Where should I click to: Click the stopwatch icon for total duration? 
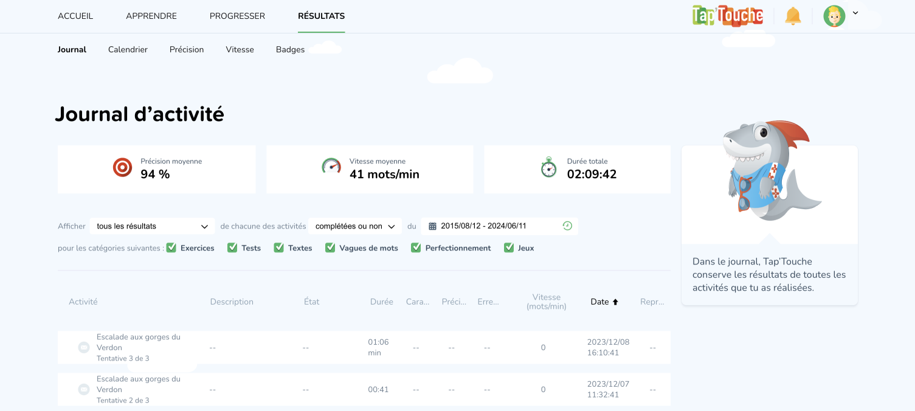[x=548, y=168]
